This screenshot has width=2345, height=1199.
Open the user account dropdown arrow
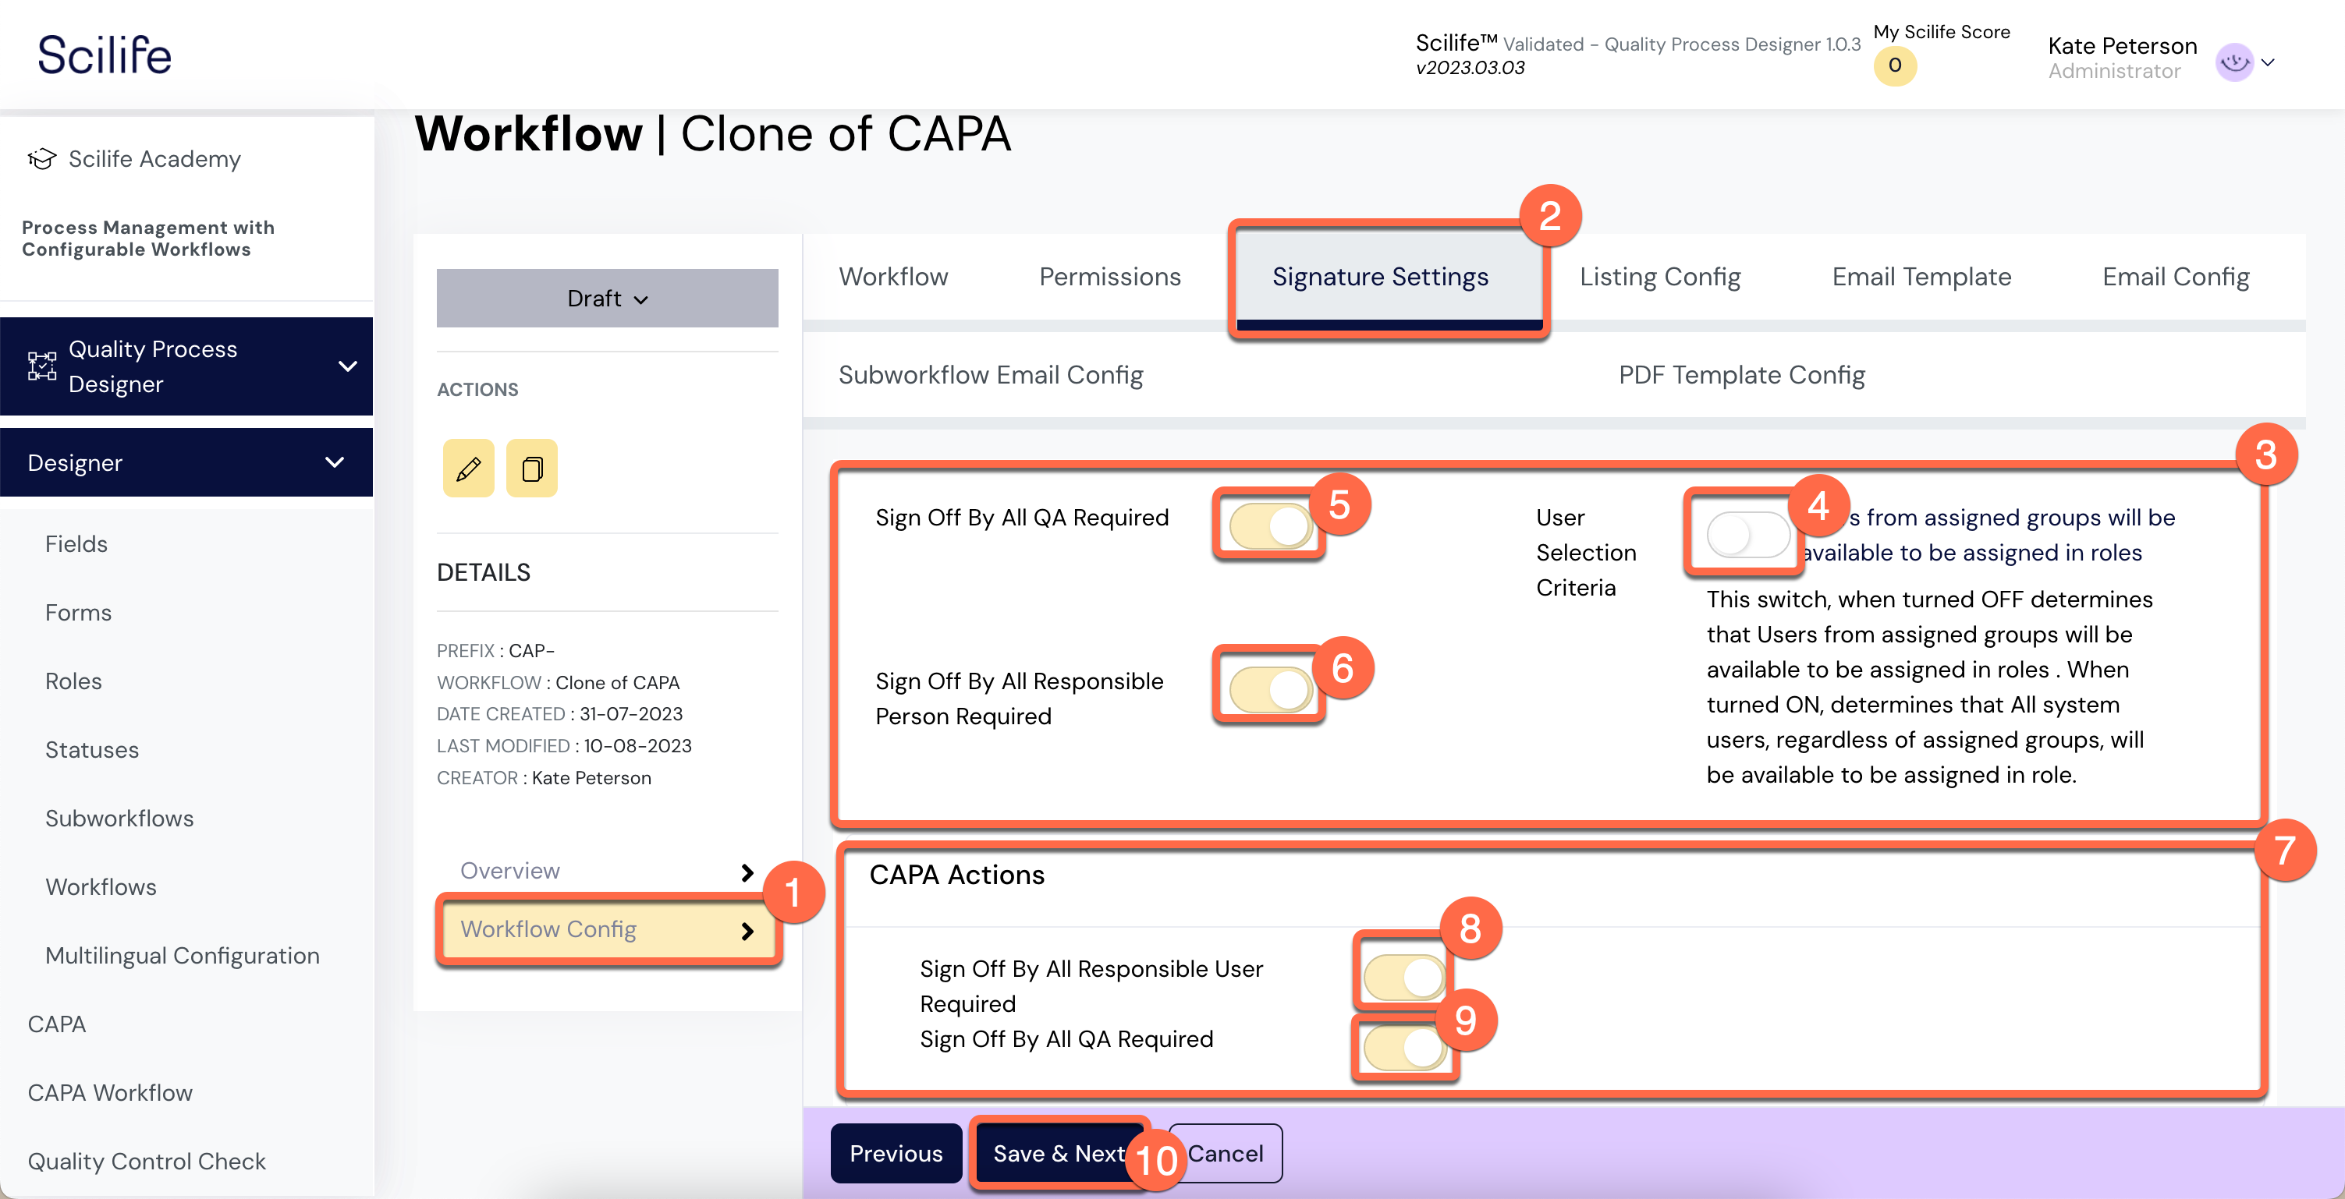pos(2268,63)
